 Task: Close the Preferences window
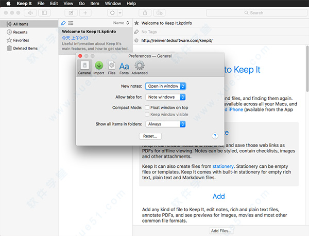coord(80,56)
